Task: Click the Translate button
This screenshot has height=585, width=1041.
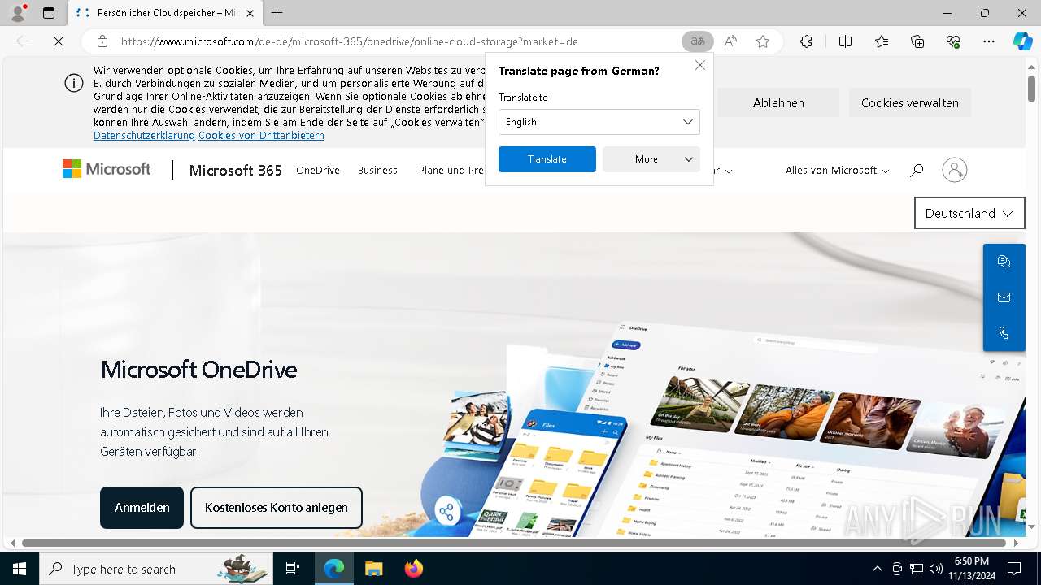Action: tap(547, 159)
